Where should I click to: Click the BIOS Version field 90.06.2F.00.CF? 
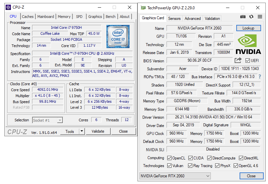tap(200, 60)
